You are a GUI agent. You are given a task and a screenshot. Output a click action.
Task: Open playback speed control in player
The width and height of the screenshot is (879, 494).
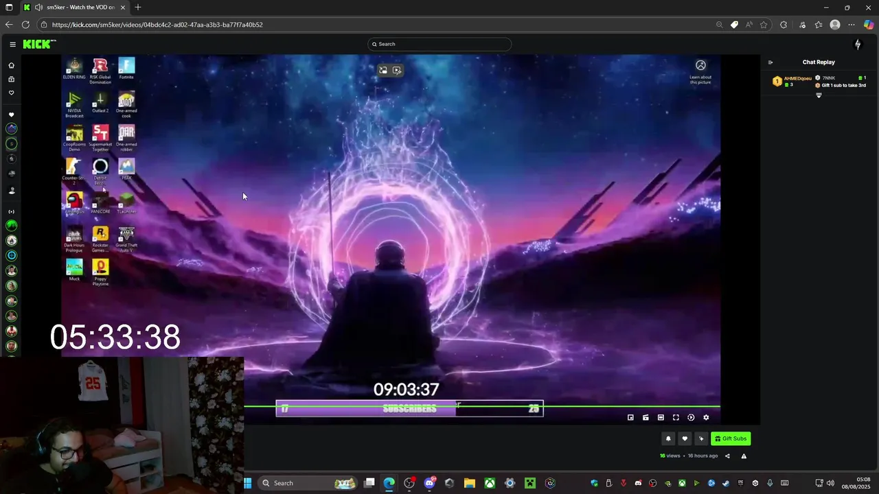click(691, 417)
